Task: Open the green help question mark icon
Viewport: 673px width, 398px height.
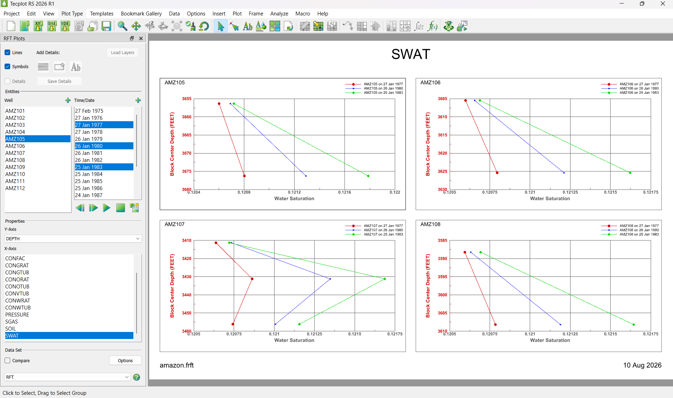Action: 137,377
